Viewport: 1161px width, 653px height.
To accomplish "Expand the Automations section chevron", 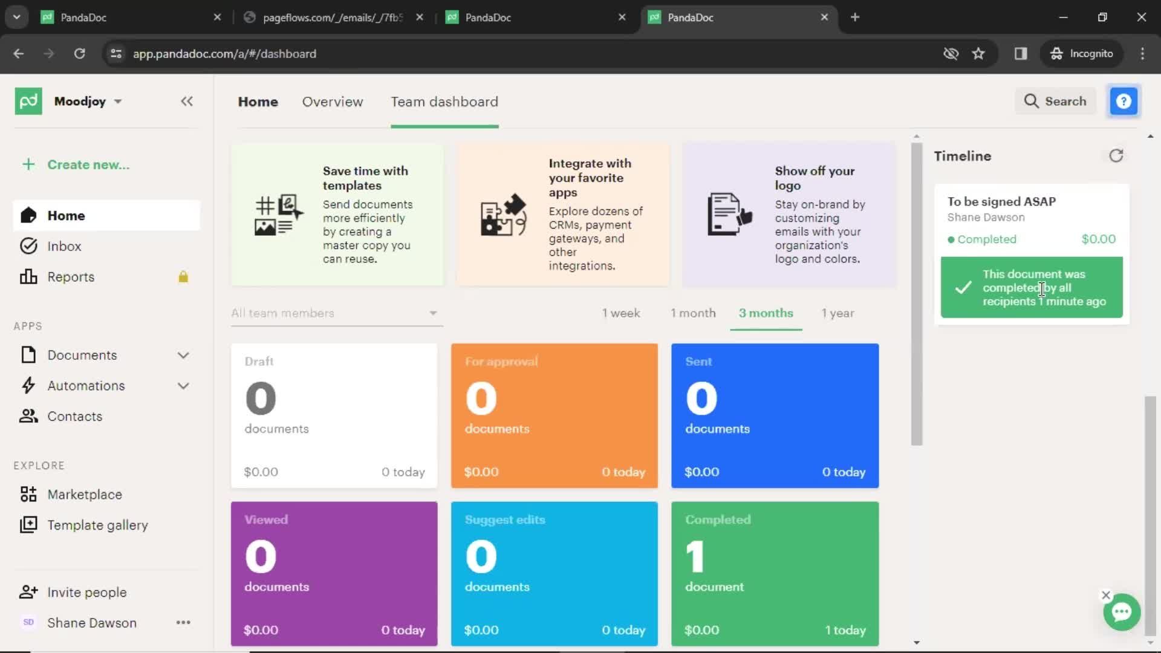I will click(183, 386).
